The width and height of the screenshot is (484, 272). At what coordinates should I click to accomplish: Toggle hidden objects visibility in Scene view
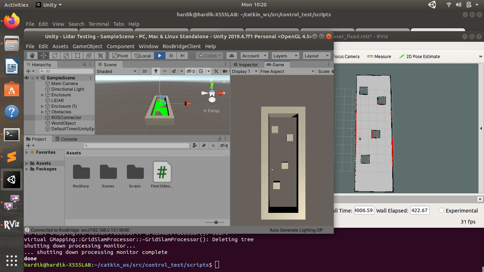click(x=191, y=71)
